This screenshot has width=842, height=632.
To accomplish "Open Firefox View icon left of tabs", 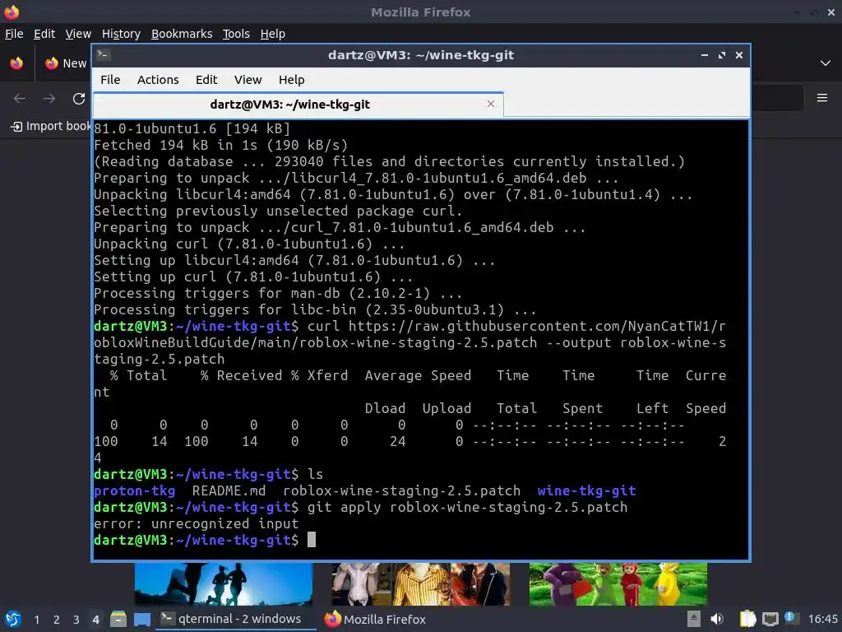I will [16, 63].
